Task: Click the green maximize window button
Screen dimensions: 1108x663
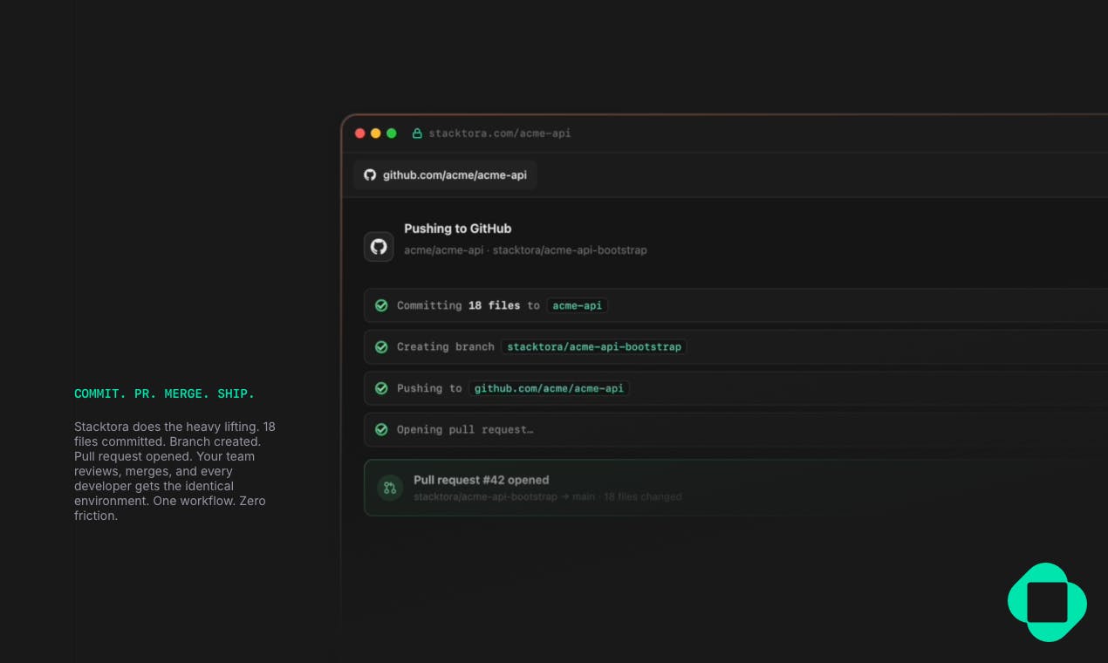Action: point(392,133)
